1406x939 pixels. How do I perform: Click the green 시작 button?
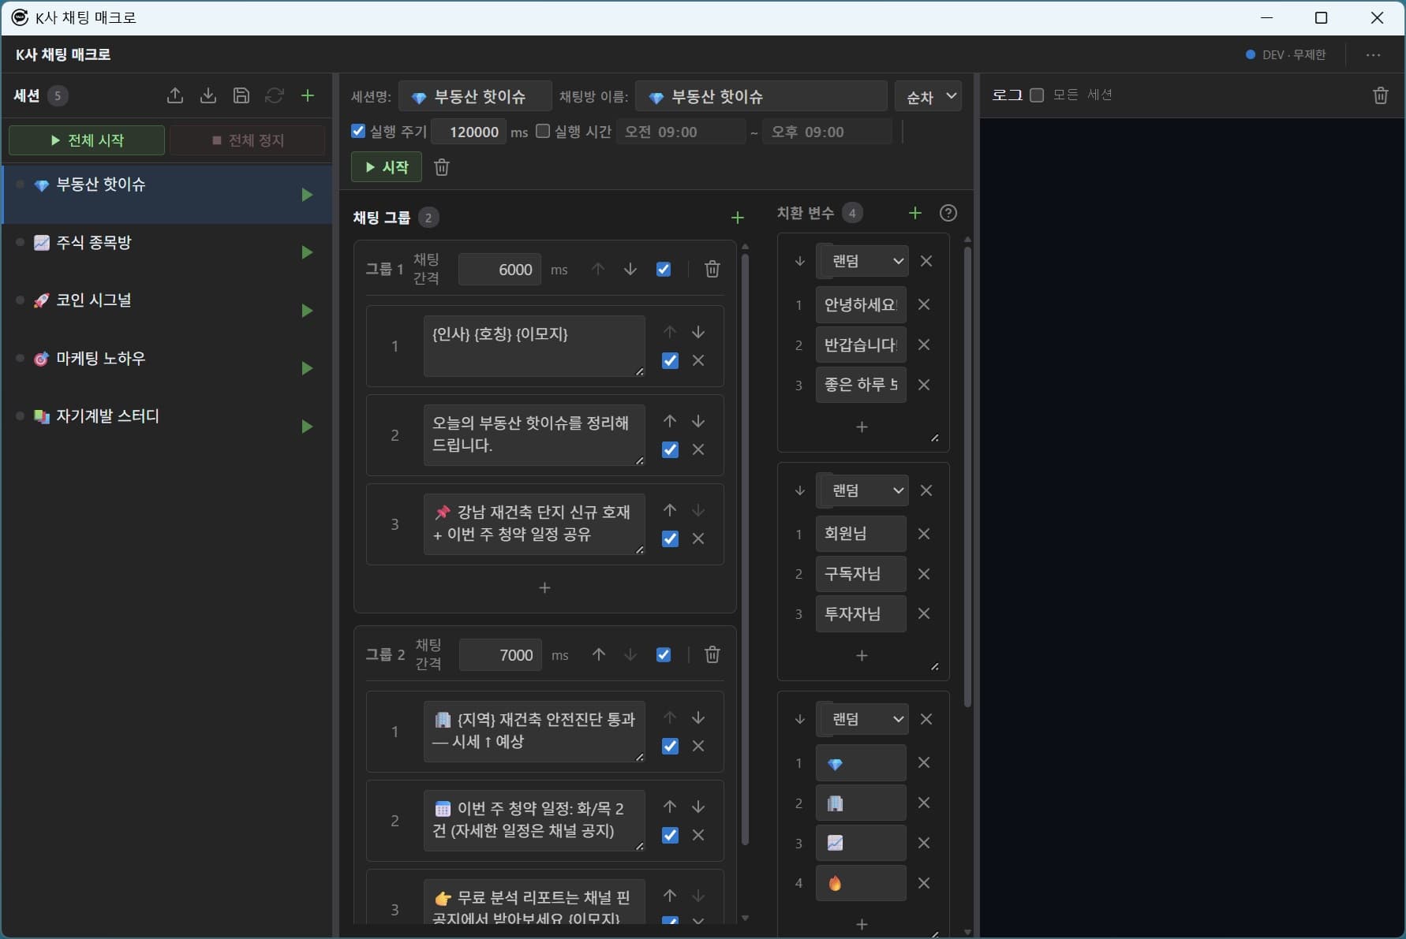[387, 167]
